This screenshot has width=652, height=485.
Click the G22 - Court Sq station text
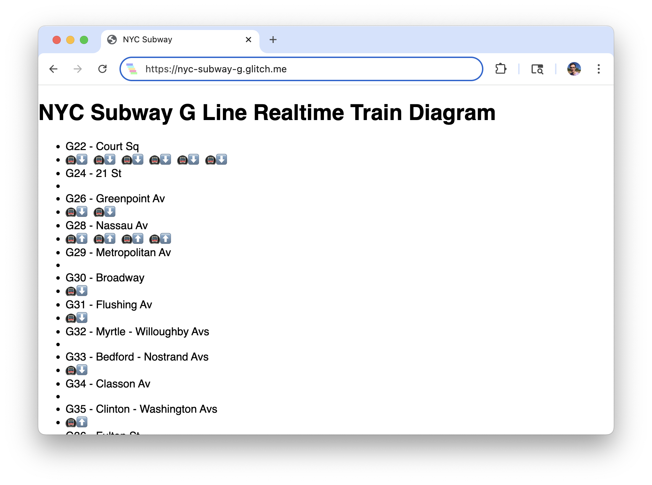102,146
